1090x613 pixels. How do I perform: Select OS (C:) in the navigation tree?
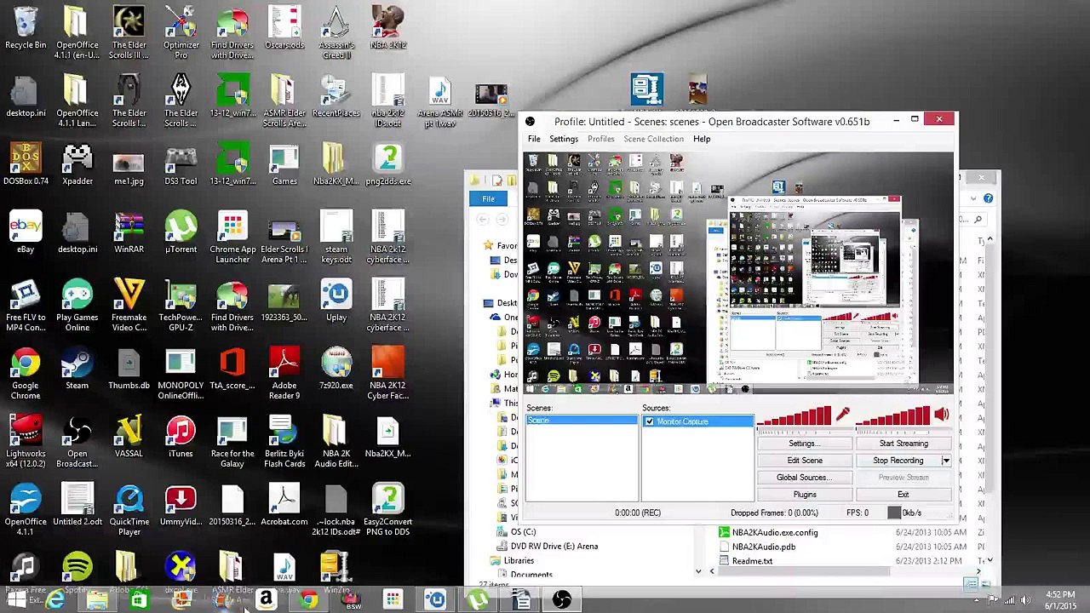tap(523, 532)
